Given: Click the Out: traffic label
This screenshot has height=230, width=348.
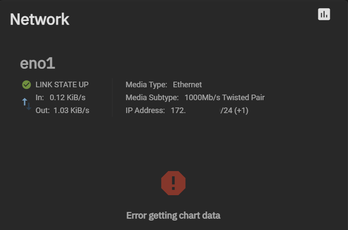Looking at the screenshot, I should click(x=42, y=110).
